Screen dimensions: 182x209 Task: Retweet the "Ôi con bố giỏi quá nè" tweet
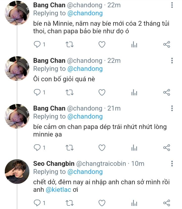tap(70, 93)
